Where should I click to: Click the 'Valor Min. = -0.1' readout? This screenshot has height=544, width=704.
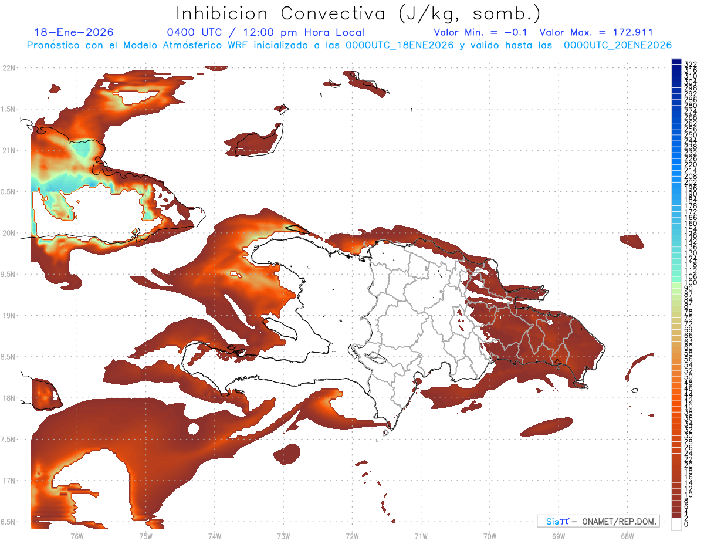480,32
